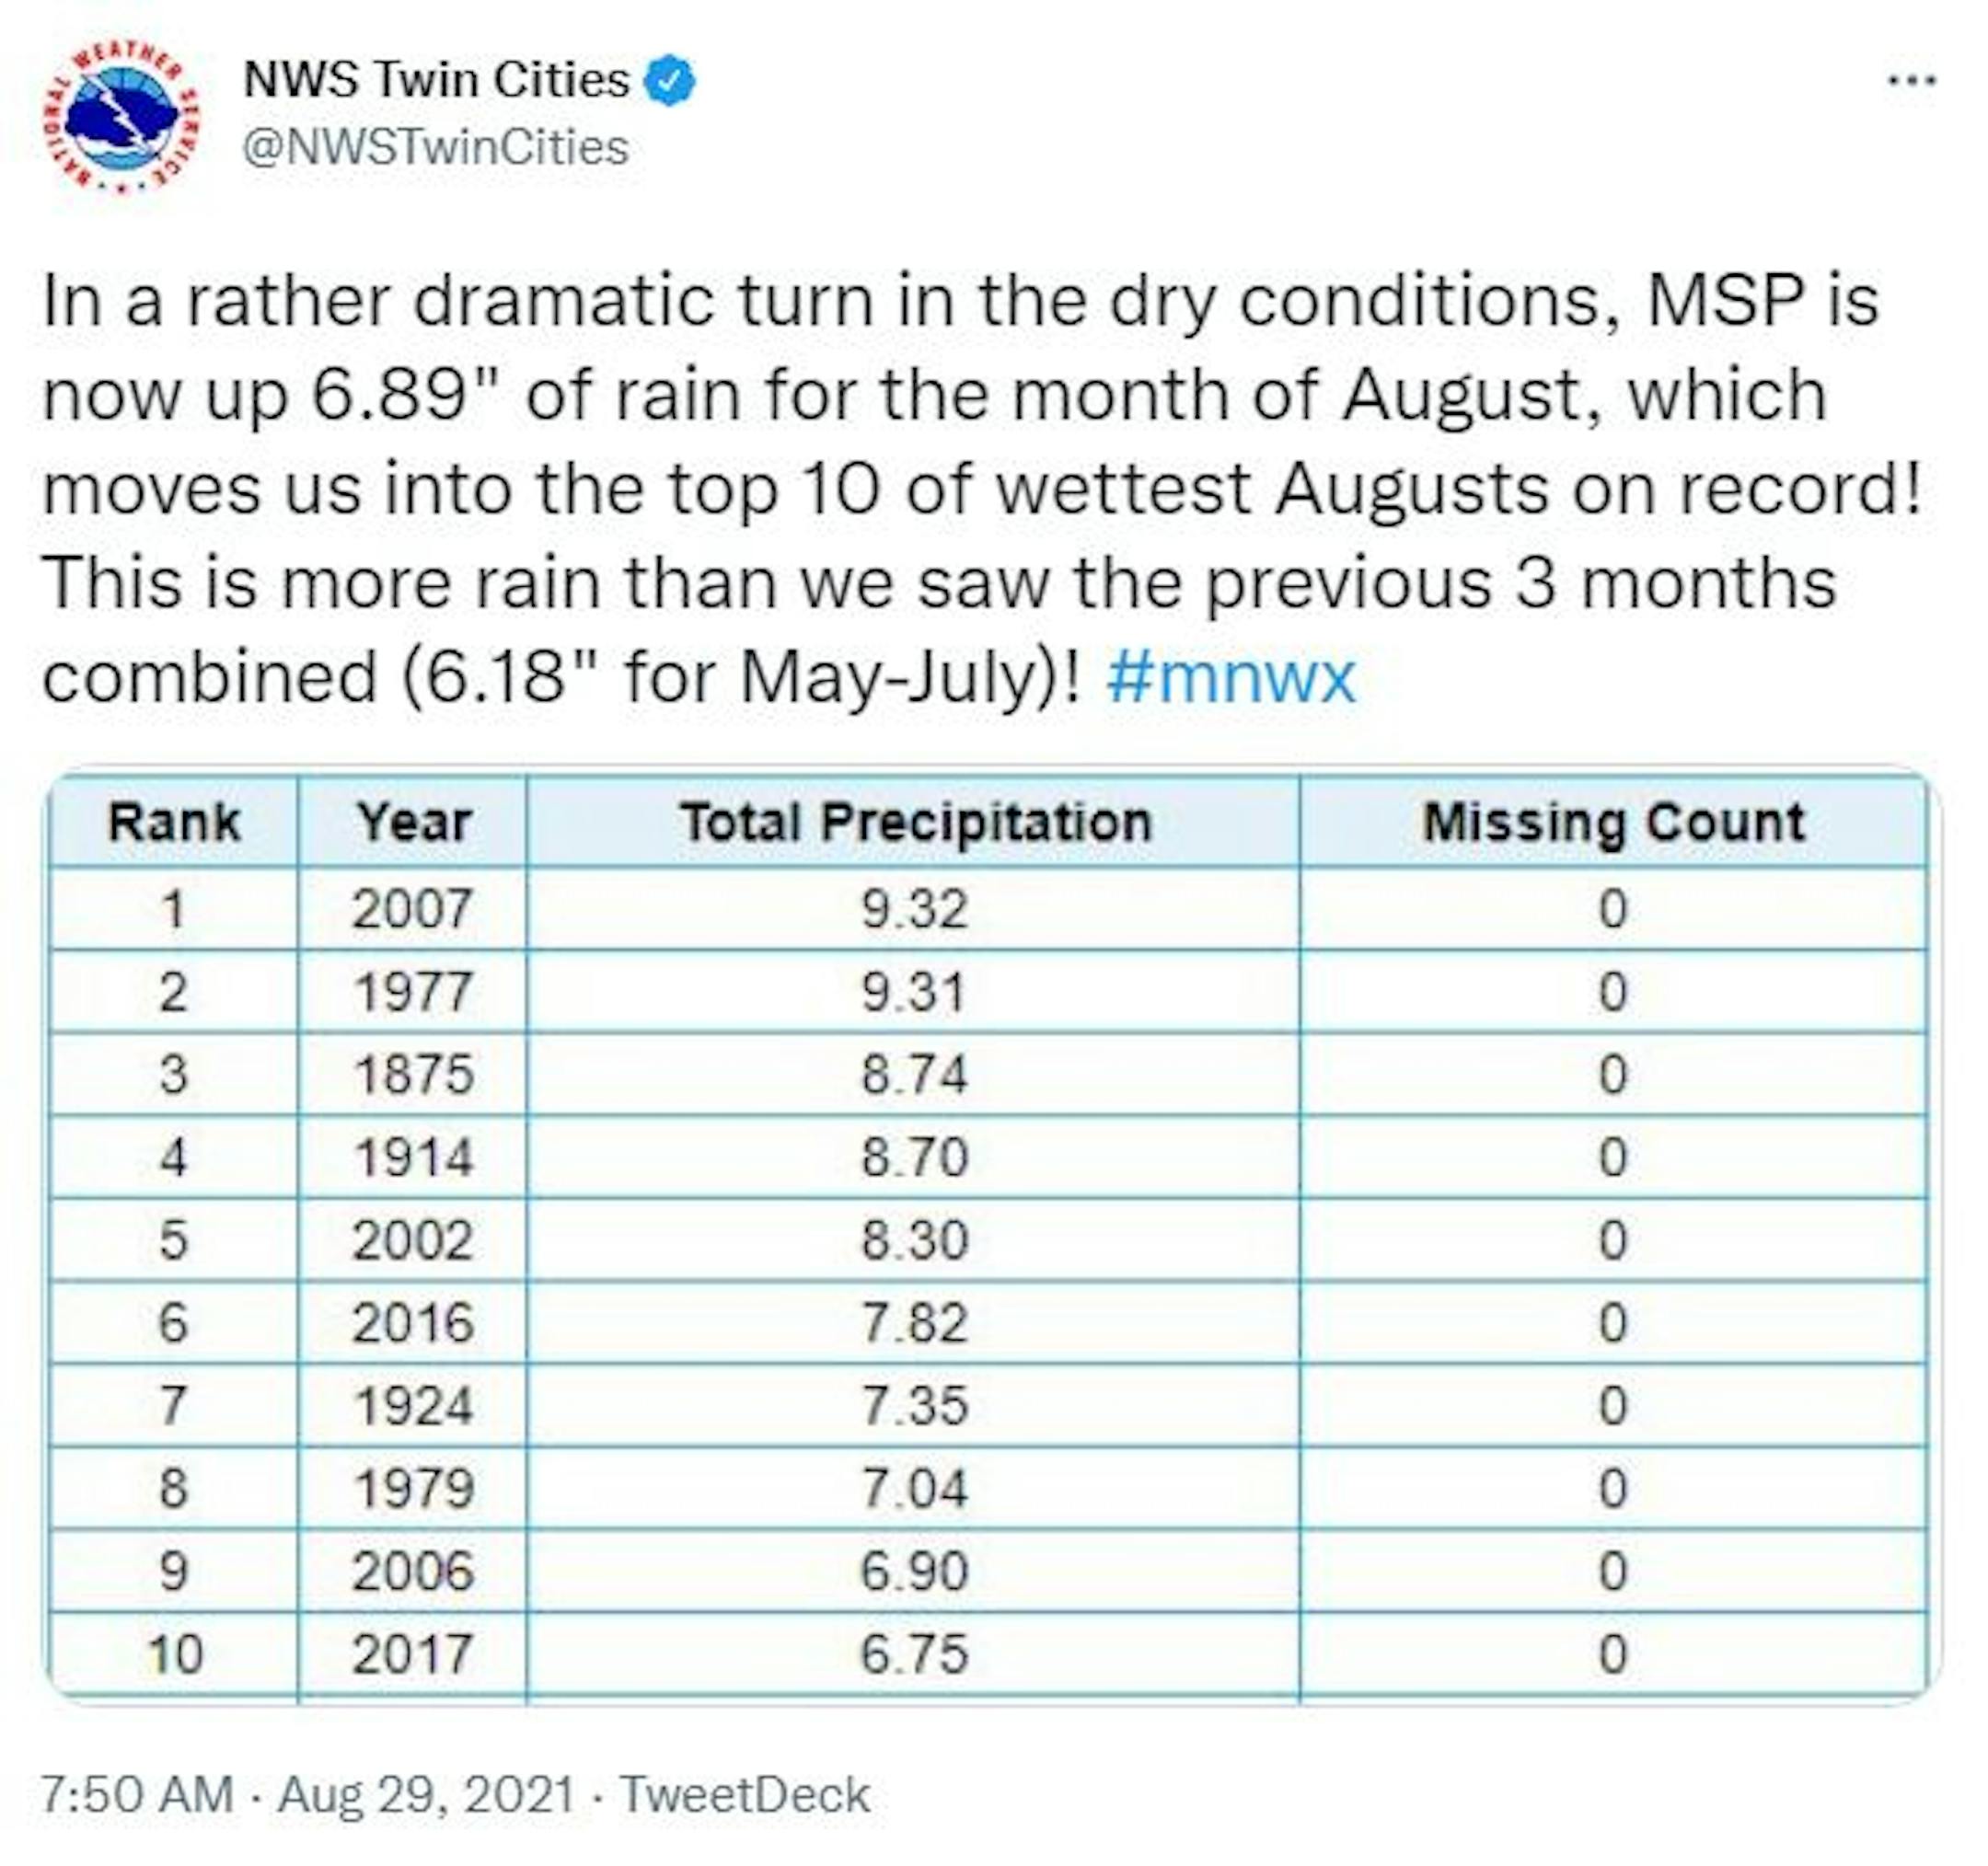This screenshot has height=1866, width=1988.
Task: Click the 9.31 precipitation value
Action: pyautogui.click(x=914, y=993)
